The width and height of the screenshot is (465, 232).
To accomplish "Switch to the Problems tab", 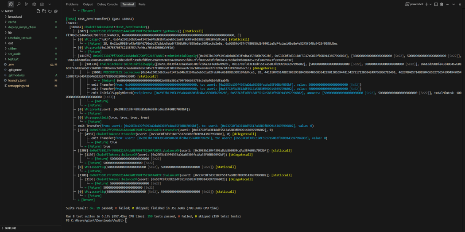I will point(72,4).
